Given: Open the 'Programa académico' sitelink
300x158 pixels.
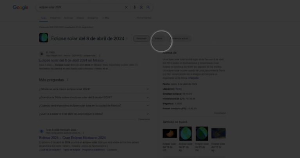Looking at the screenshot, I should [x=94, y=150].
